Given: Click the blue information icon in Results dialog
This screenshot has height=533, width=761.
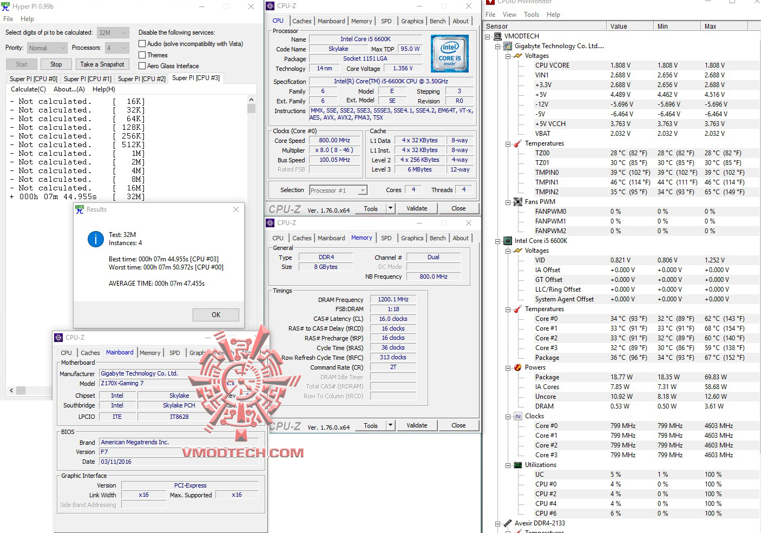Looking at the screenshot, I should 96,239.
